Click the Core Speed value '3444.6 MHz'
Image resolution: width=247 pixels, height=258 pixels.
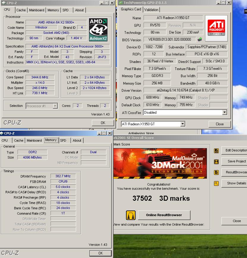click(x=40, y=77)
